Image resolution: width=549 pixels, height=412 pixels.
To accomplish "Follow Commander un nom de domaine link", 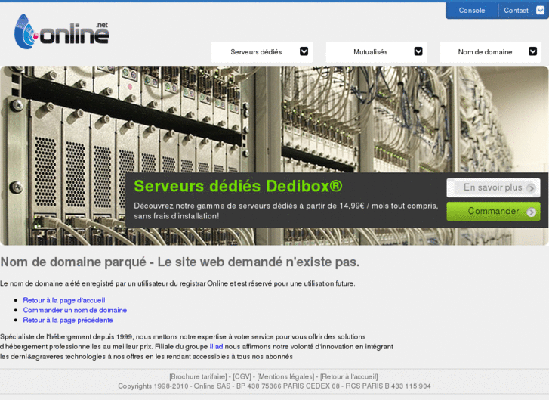I will [75, 310].
